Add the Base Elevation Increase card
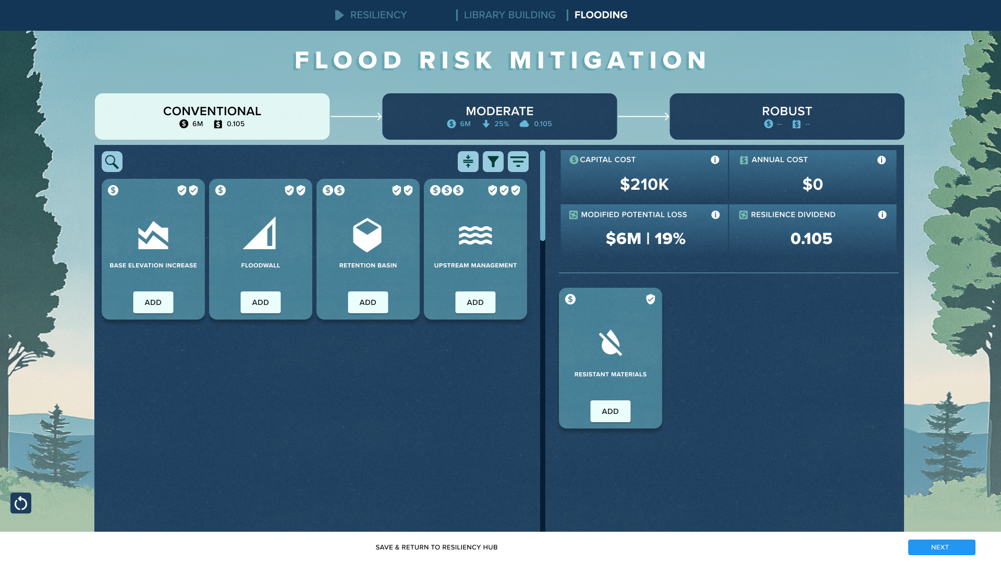The image size is (1001, 563). [153, 302]
